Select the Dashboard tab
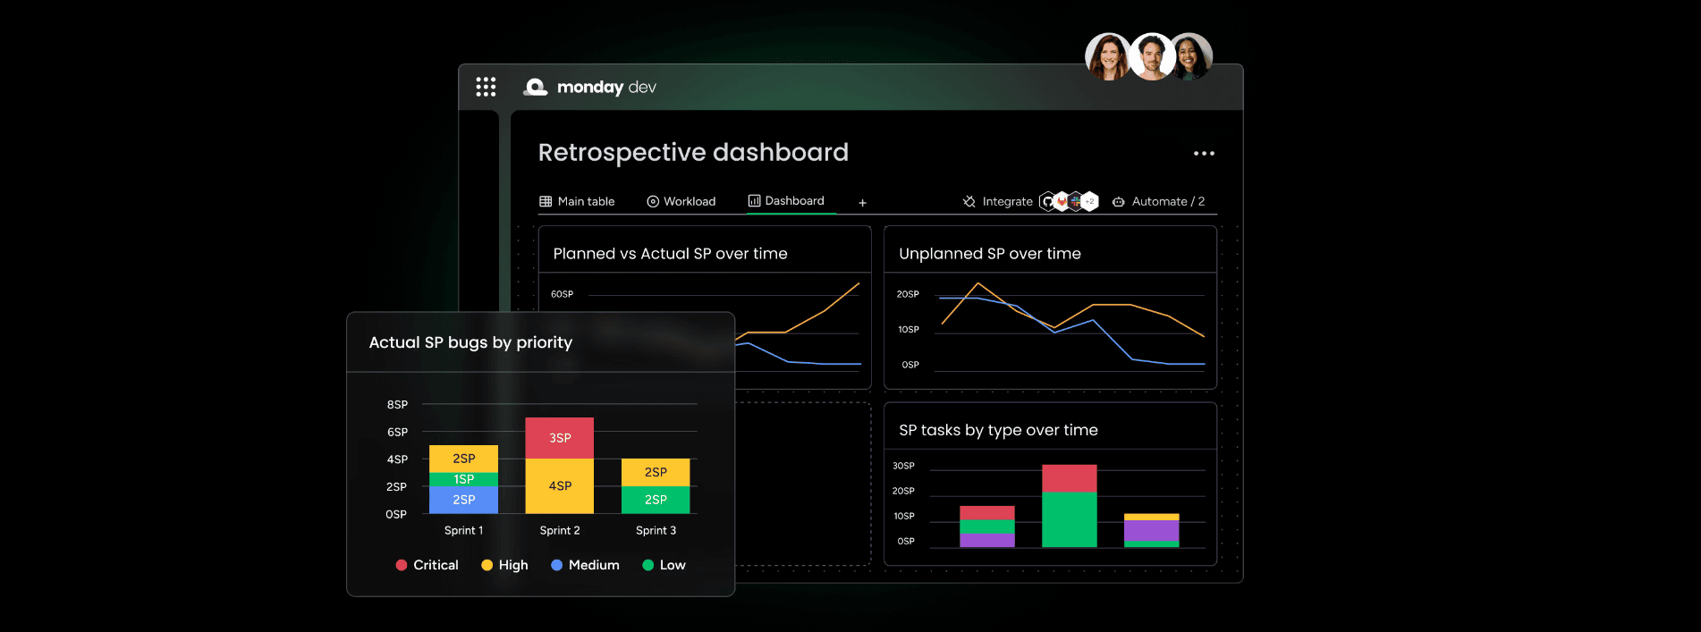Viewport: 1701px width, 632px height. click(786, 201)
